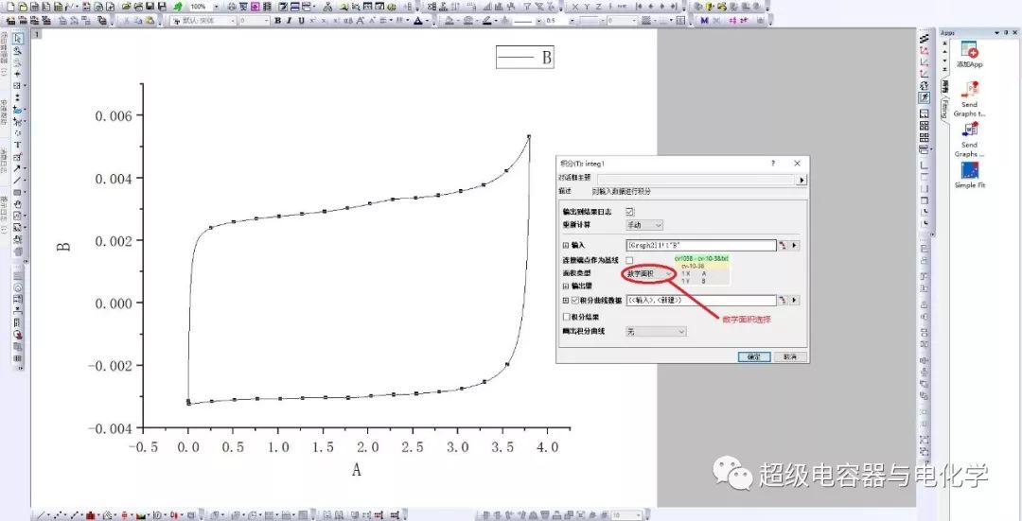1022x521 pixels.
Task: Click the fill color bucket icon
Action: [x=449, y=20]
